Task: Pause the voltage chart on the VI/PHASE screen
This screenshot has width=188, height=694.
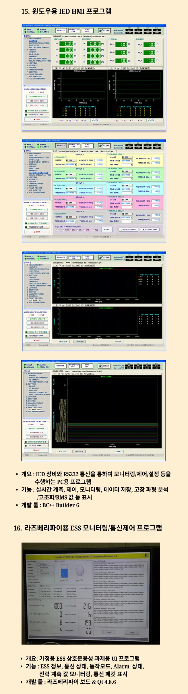Action: click(x=57, y=68)
